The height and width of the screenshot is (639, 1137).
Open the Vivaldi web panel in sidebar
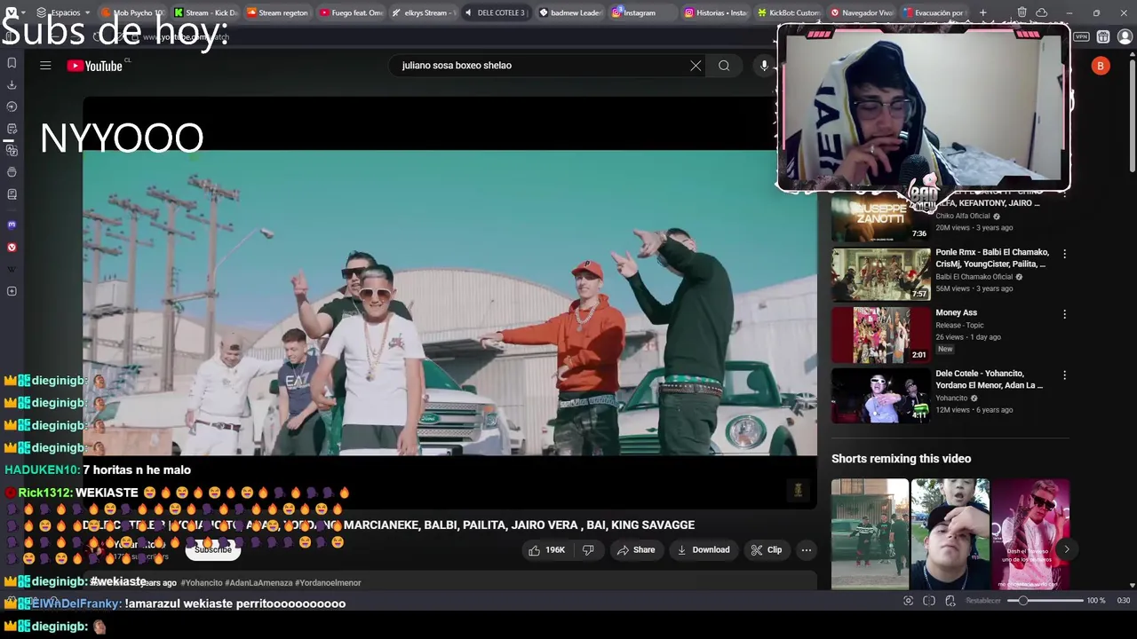(x=12, y=247)
